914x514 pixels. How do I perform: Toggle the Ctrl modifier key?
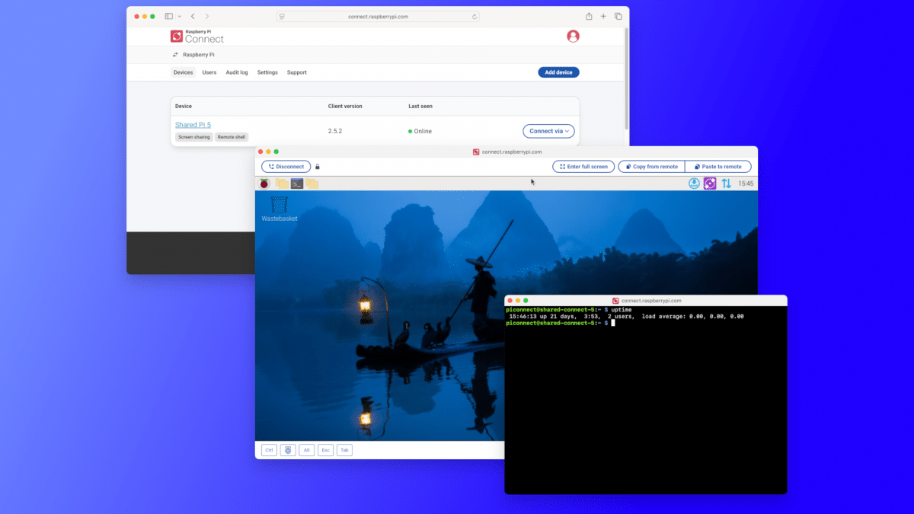pyautogui.click(x=269, y=450)
